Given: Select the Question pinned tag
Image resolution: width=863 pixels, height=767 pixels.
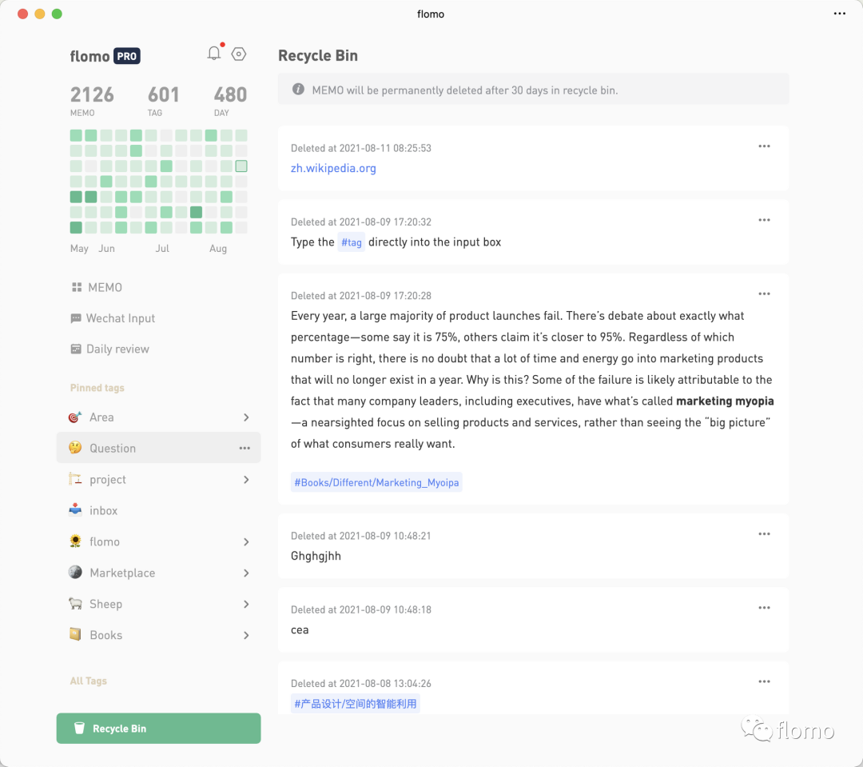Looking at the screenshot, I should point(158,448).
